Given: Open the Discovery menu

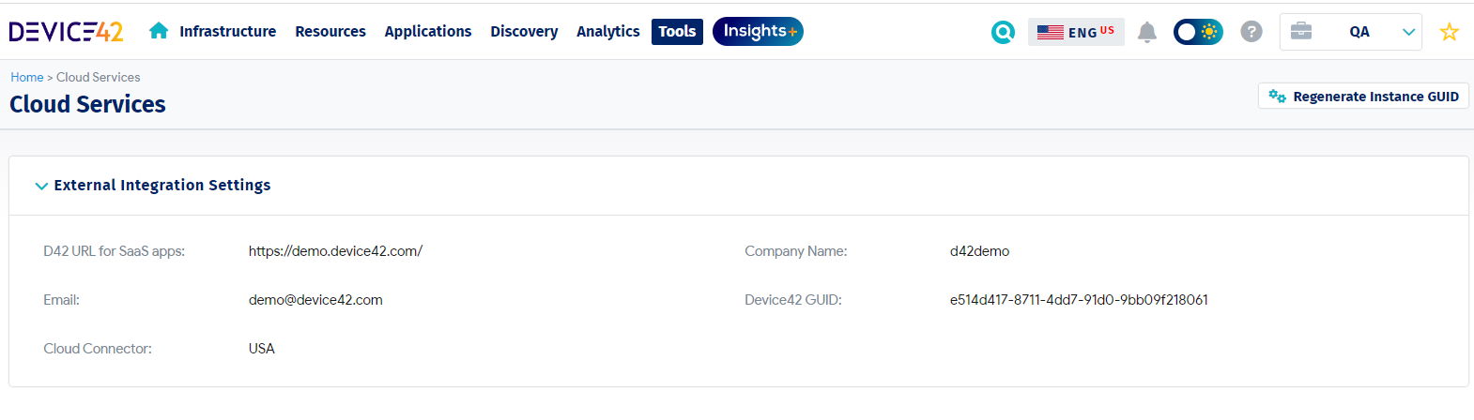Looking at the screenshot, I should click(524, 31).
